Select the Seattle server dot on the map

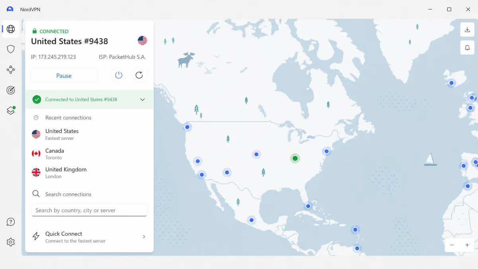coord(187,127)
